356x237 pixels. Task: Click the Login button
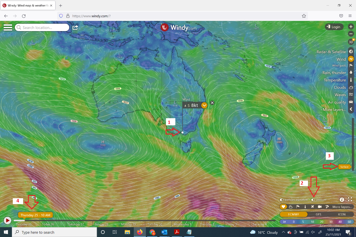(x=334, y=27)
